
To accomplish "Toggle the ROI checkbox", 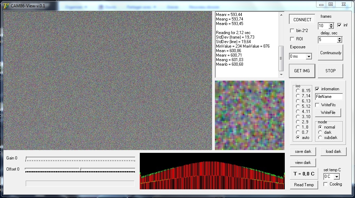I will (x=292, y=39).
